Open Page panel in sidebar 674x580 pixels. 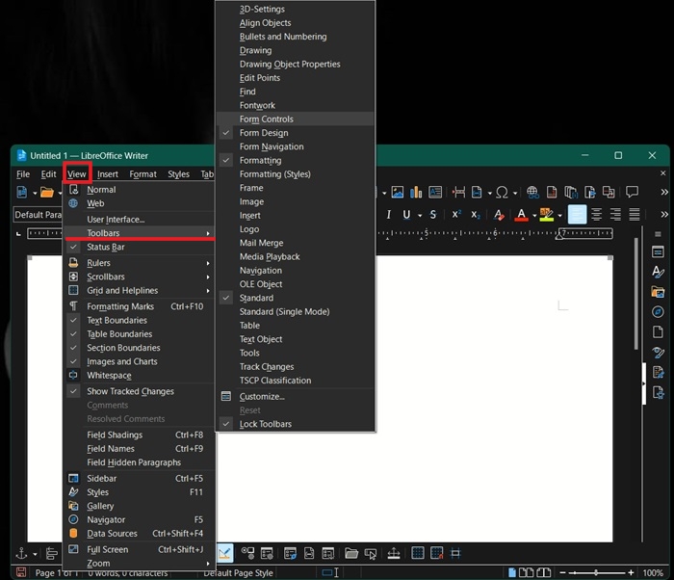(658, 331)
